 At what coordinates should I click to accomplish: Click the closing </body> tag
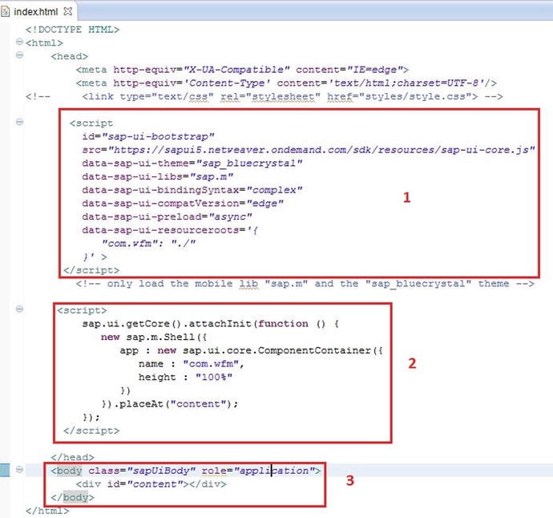pos(73,498)
